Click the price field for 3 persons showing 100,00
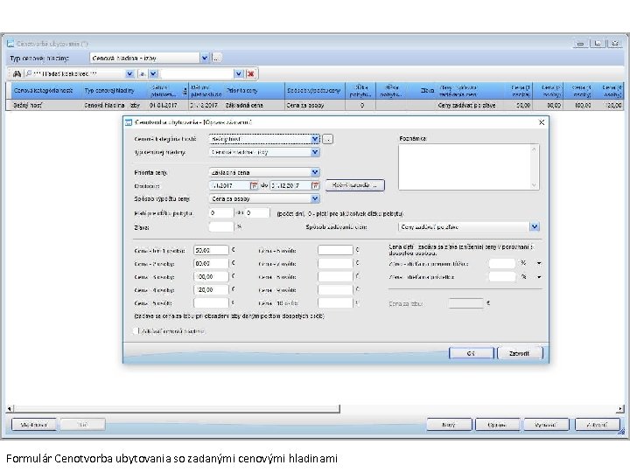Image resolution: width=630 pixels, height=472 pixels. click(211, 276)
